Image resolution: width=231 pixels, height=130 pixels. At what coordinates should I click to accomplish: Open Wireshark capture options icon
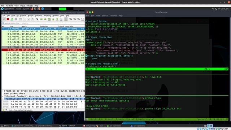16,19
